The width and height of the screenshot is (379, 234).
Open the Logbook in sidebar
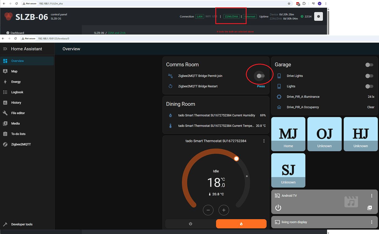(27, 92)
